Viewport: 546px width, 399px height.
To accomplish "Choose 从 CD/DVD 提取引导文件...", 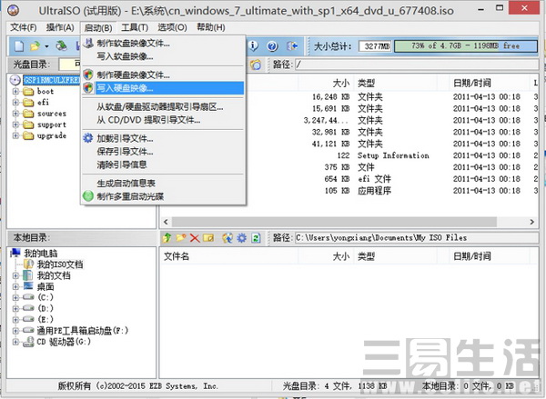I will pos(163,120).
